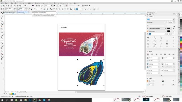Select the Polygon tool
Image resolution: width=182 pixels, height=102 pixels.
1,35
